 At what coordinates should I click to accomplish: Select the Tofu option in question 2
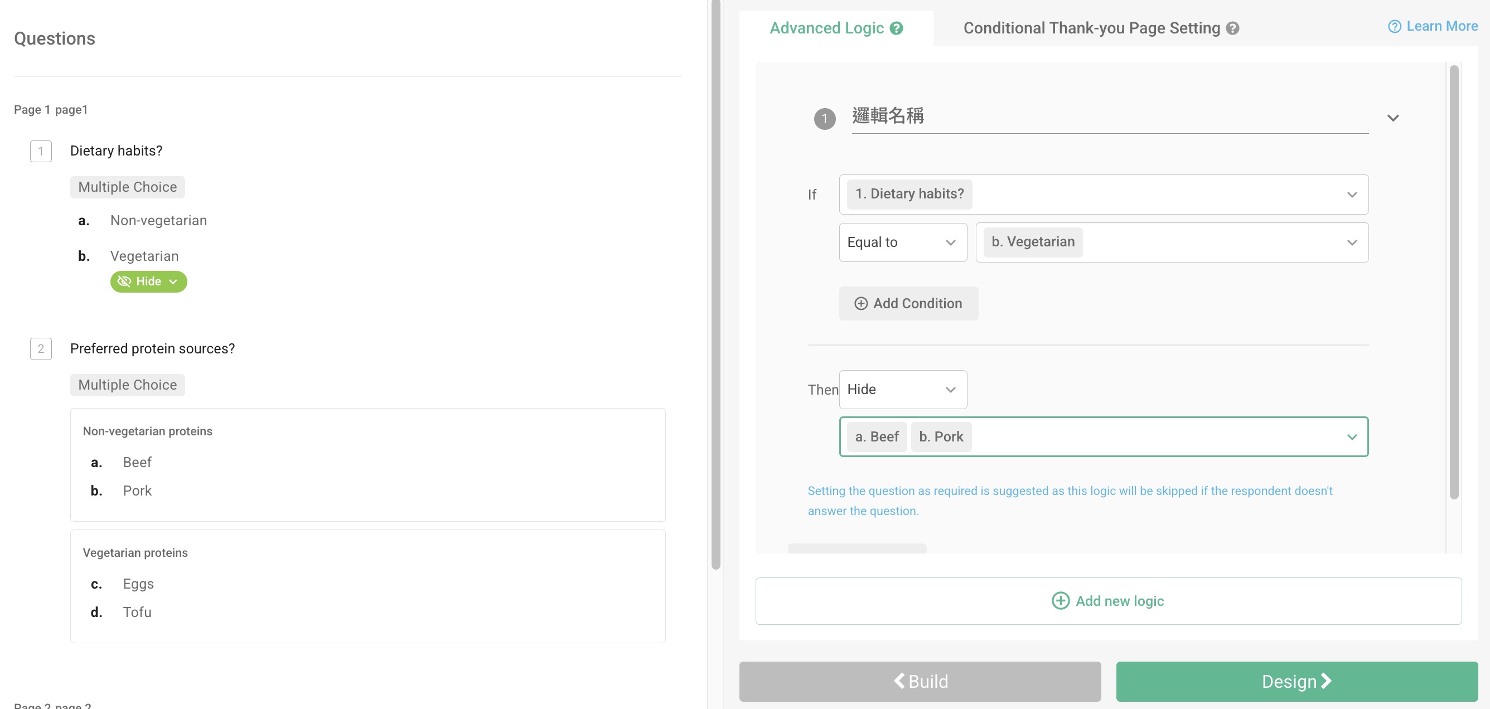137,612
